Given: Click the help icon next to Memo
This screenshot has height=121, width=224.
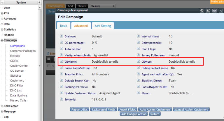Looking at the screenshot, I should click(x=139, y=93).
